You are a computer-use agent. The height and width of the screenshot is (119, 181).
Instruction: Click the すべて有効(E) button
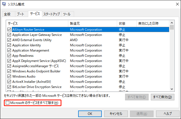tap(137, 97)
